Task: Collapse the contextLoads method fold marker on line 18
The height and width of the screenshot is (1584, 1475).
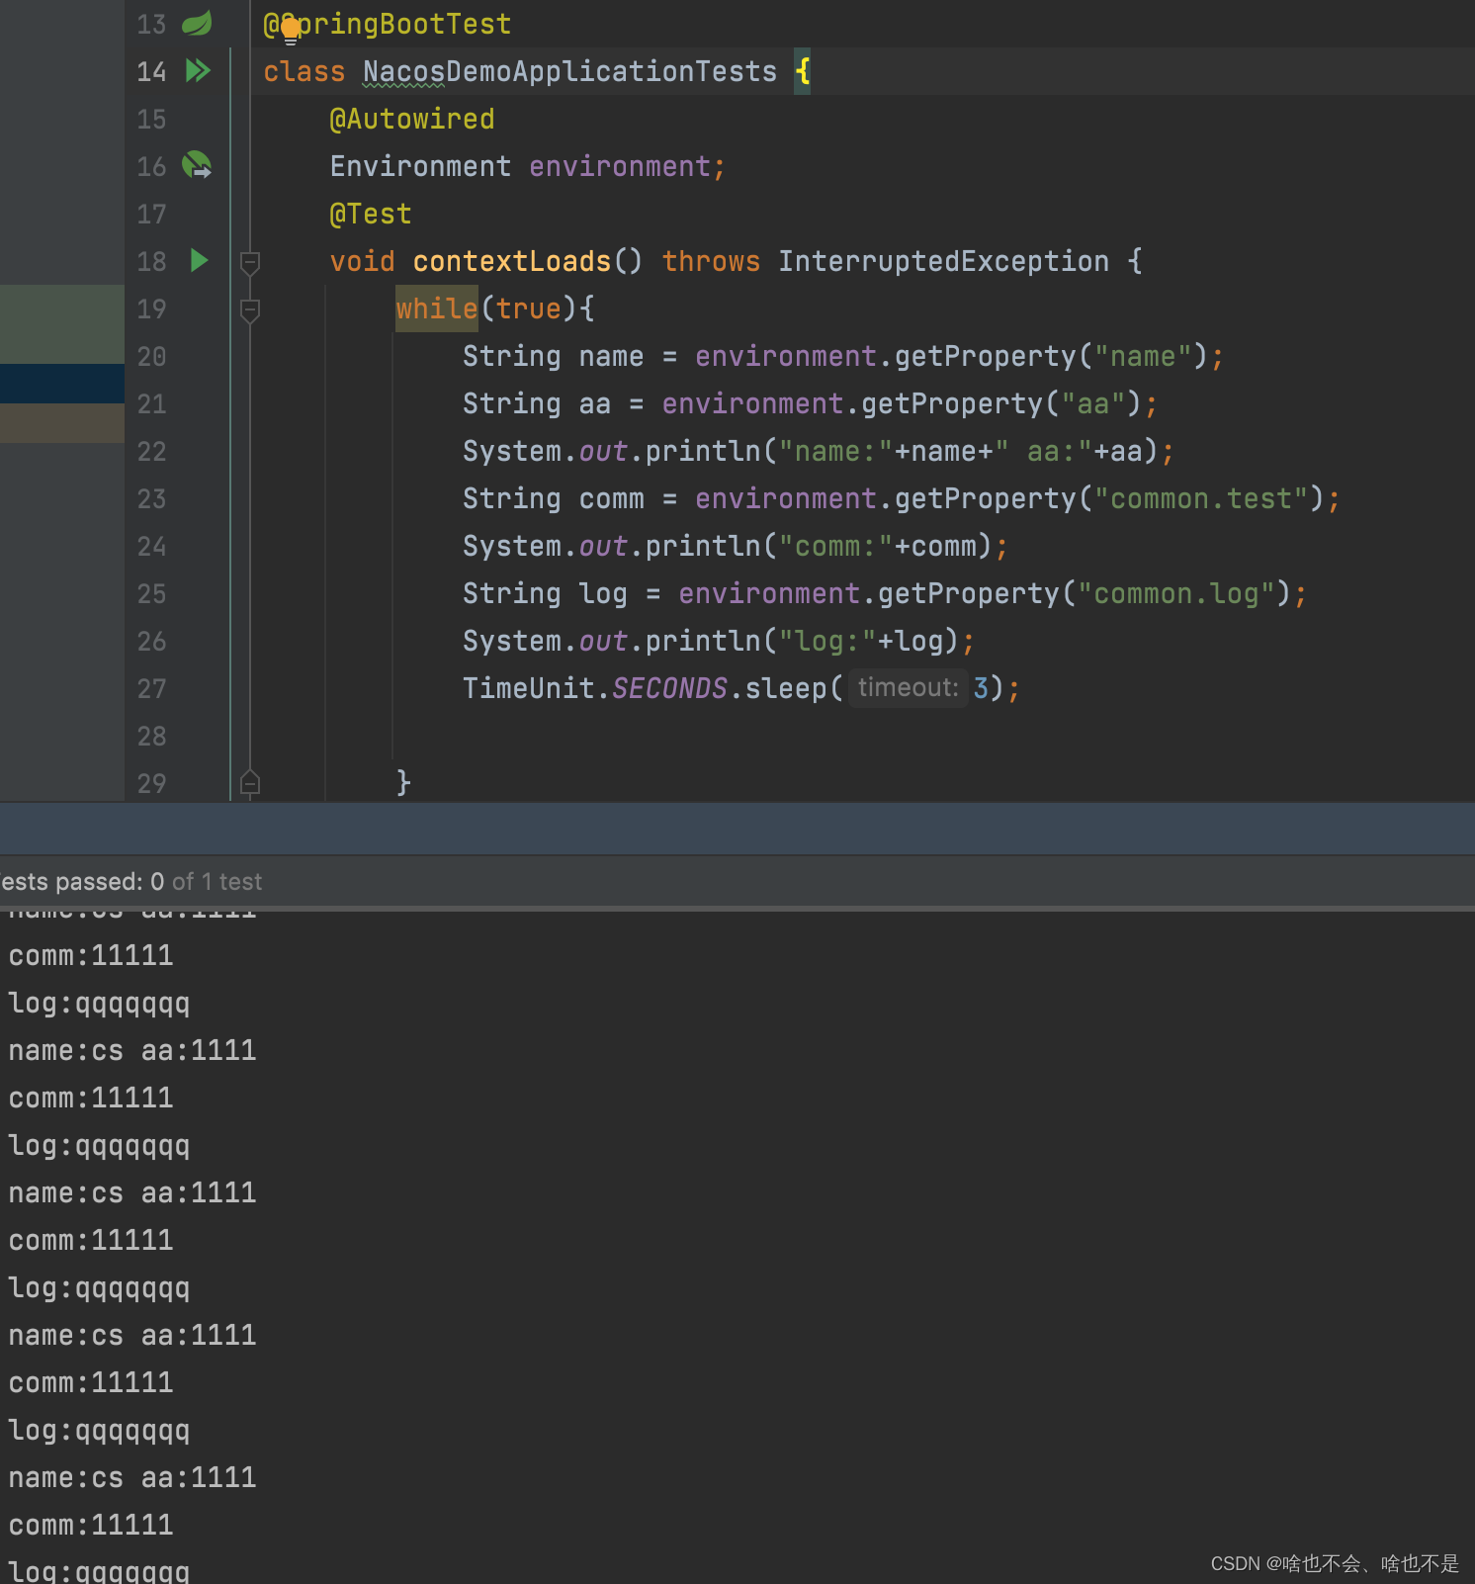Action: pyautogui.click(x=250, y=262)
